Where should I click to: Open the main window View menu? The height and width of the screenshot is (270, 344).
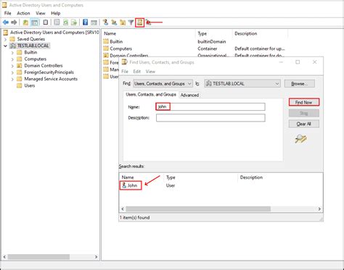click(x=41, y=13)
